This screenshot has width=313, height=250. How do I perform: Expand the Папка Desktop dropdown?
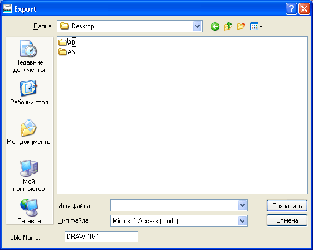tap(197, 26)
